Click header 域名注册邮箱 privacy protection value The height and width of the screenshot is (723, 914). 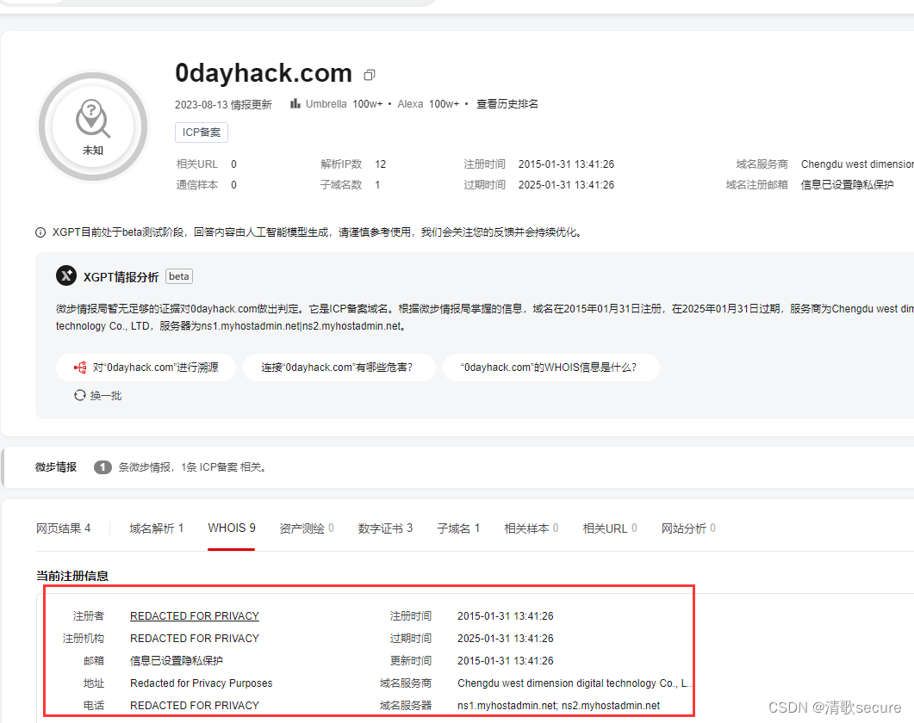tap(847, 185)
